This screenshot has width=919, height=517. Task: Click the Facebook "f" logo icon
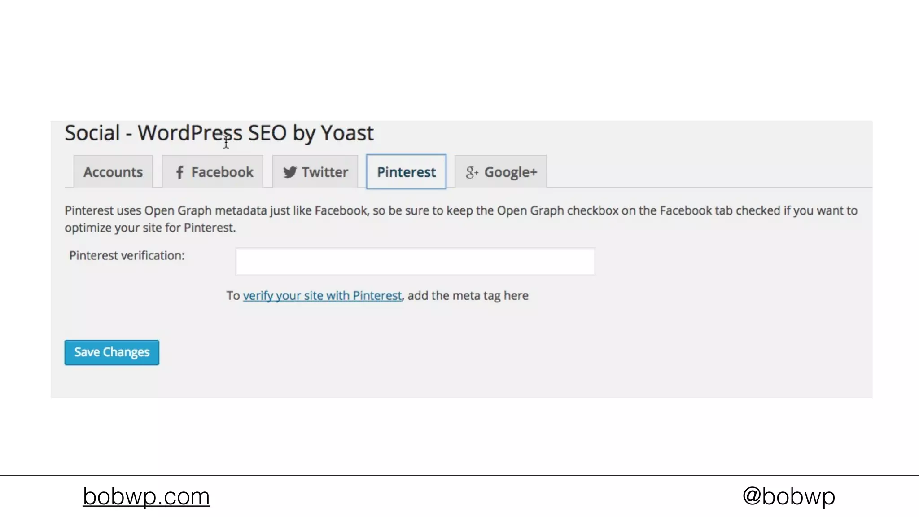[x=179, y=172]
